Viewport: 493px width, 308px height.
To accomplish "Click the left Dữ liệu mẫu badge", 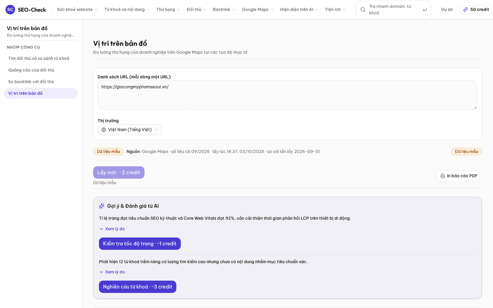I will pos(109,152).
